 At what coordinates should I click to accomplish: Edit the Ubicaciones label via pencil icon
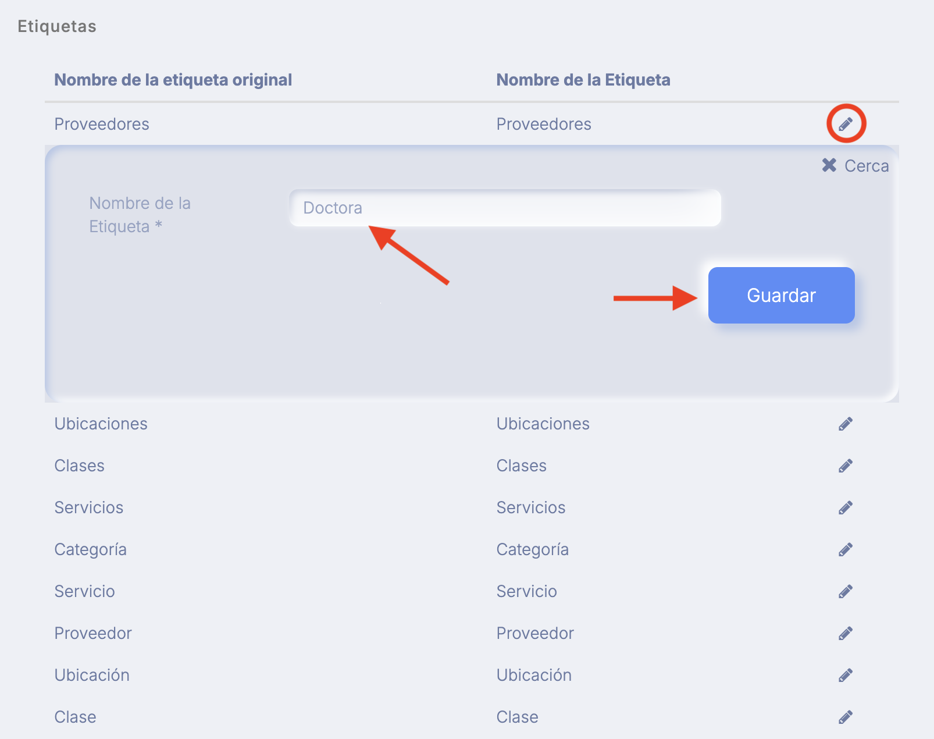(x=846, y=424)
